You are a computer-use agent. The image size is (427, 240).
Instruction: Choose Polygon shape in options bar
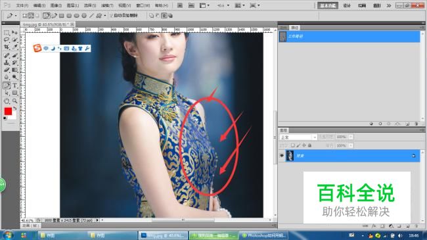(84, 16)
